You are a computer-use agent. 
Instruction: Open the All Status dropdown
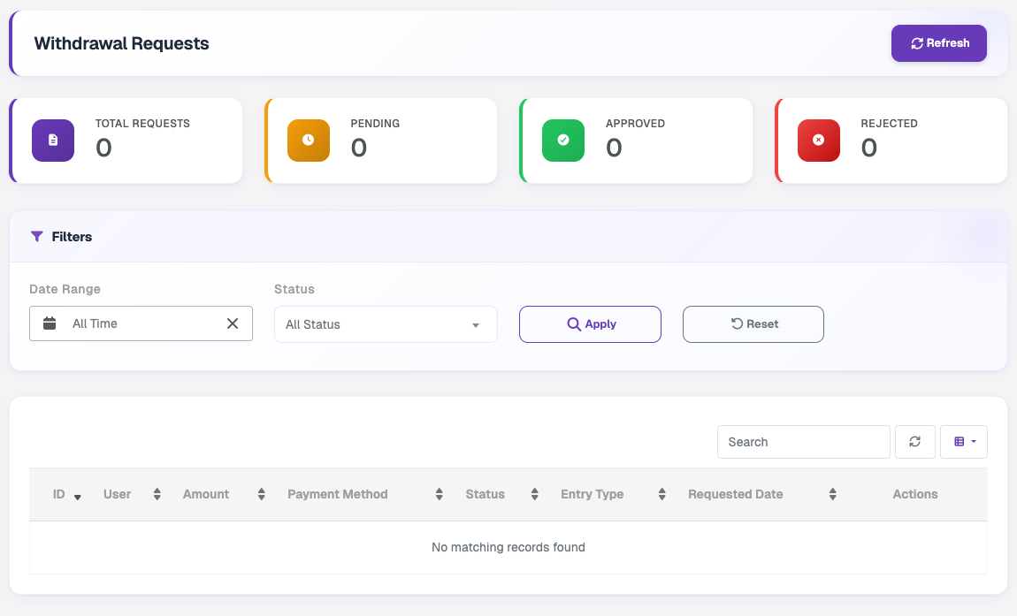386,324
